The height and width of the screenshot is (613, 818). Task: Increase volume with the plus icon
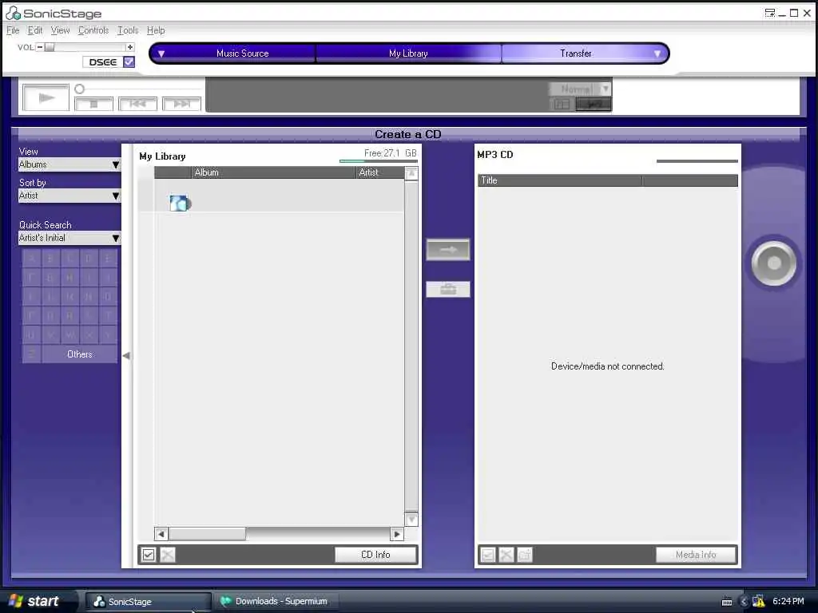point(130,47)
